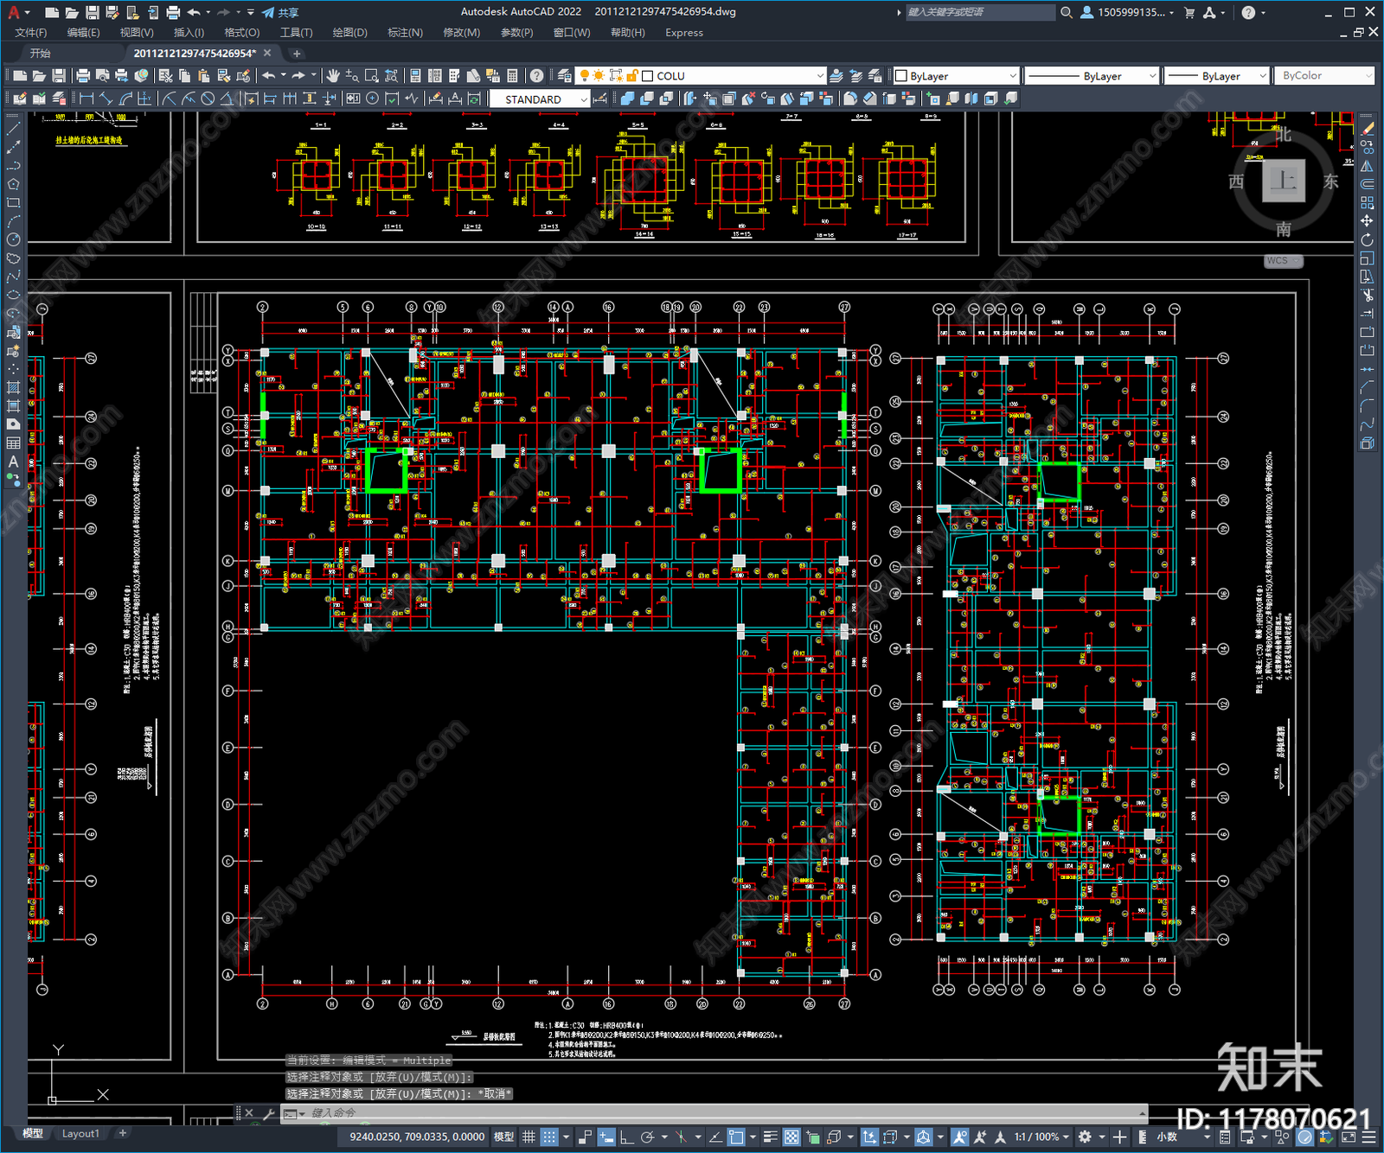This screenshot has height=1153, width=1384.
Task: Toggle annotation visibility in status bar
Action: pyautogui.click(x=960, y=1137)
